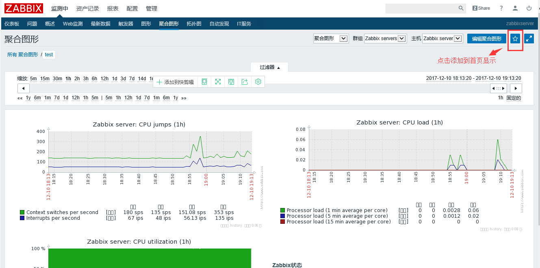Go to the 拓扑图 submenu

tap(194, 24)
